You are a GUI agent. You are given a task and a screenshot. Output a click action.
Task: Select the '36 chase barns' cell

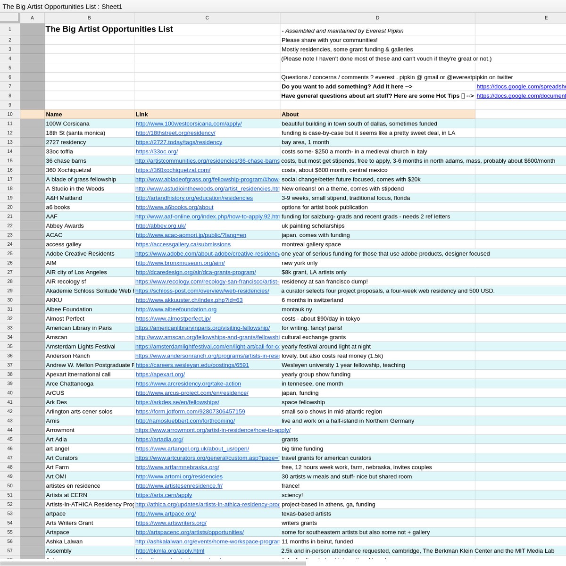[x=89, y=161]
